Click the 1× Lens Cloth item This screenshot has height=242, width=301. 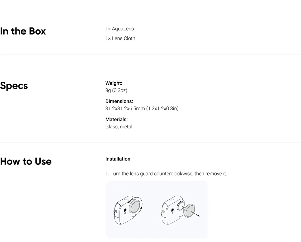point(120,38)
